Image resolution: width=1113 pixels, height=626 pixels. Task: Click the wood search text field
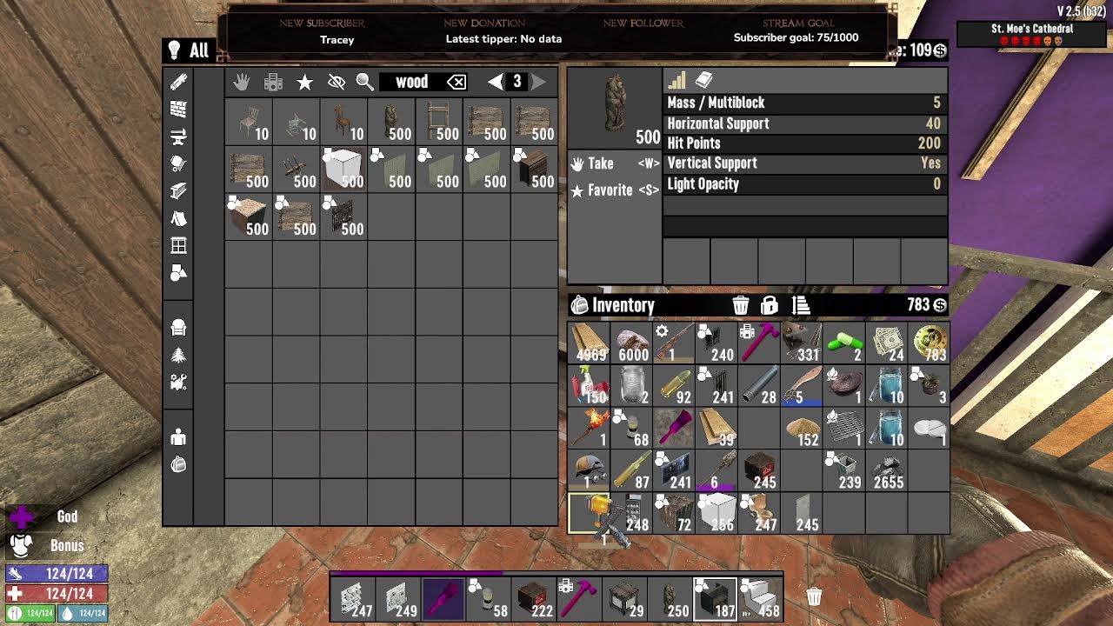(412, 82)
